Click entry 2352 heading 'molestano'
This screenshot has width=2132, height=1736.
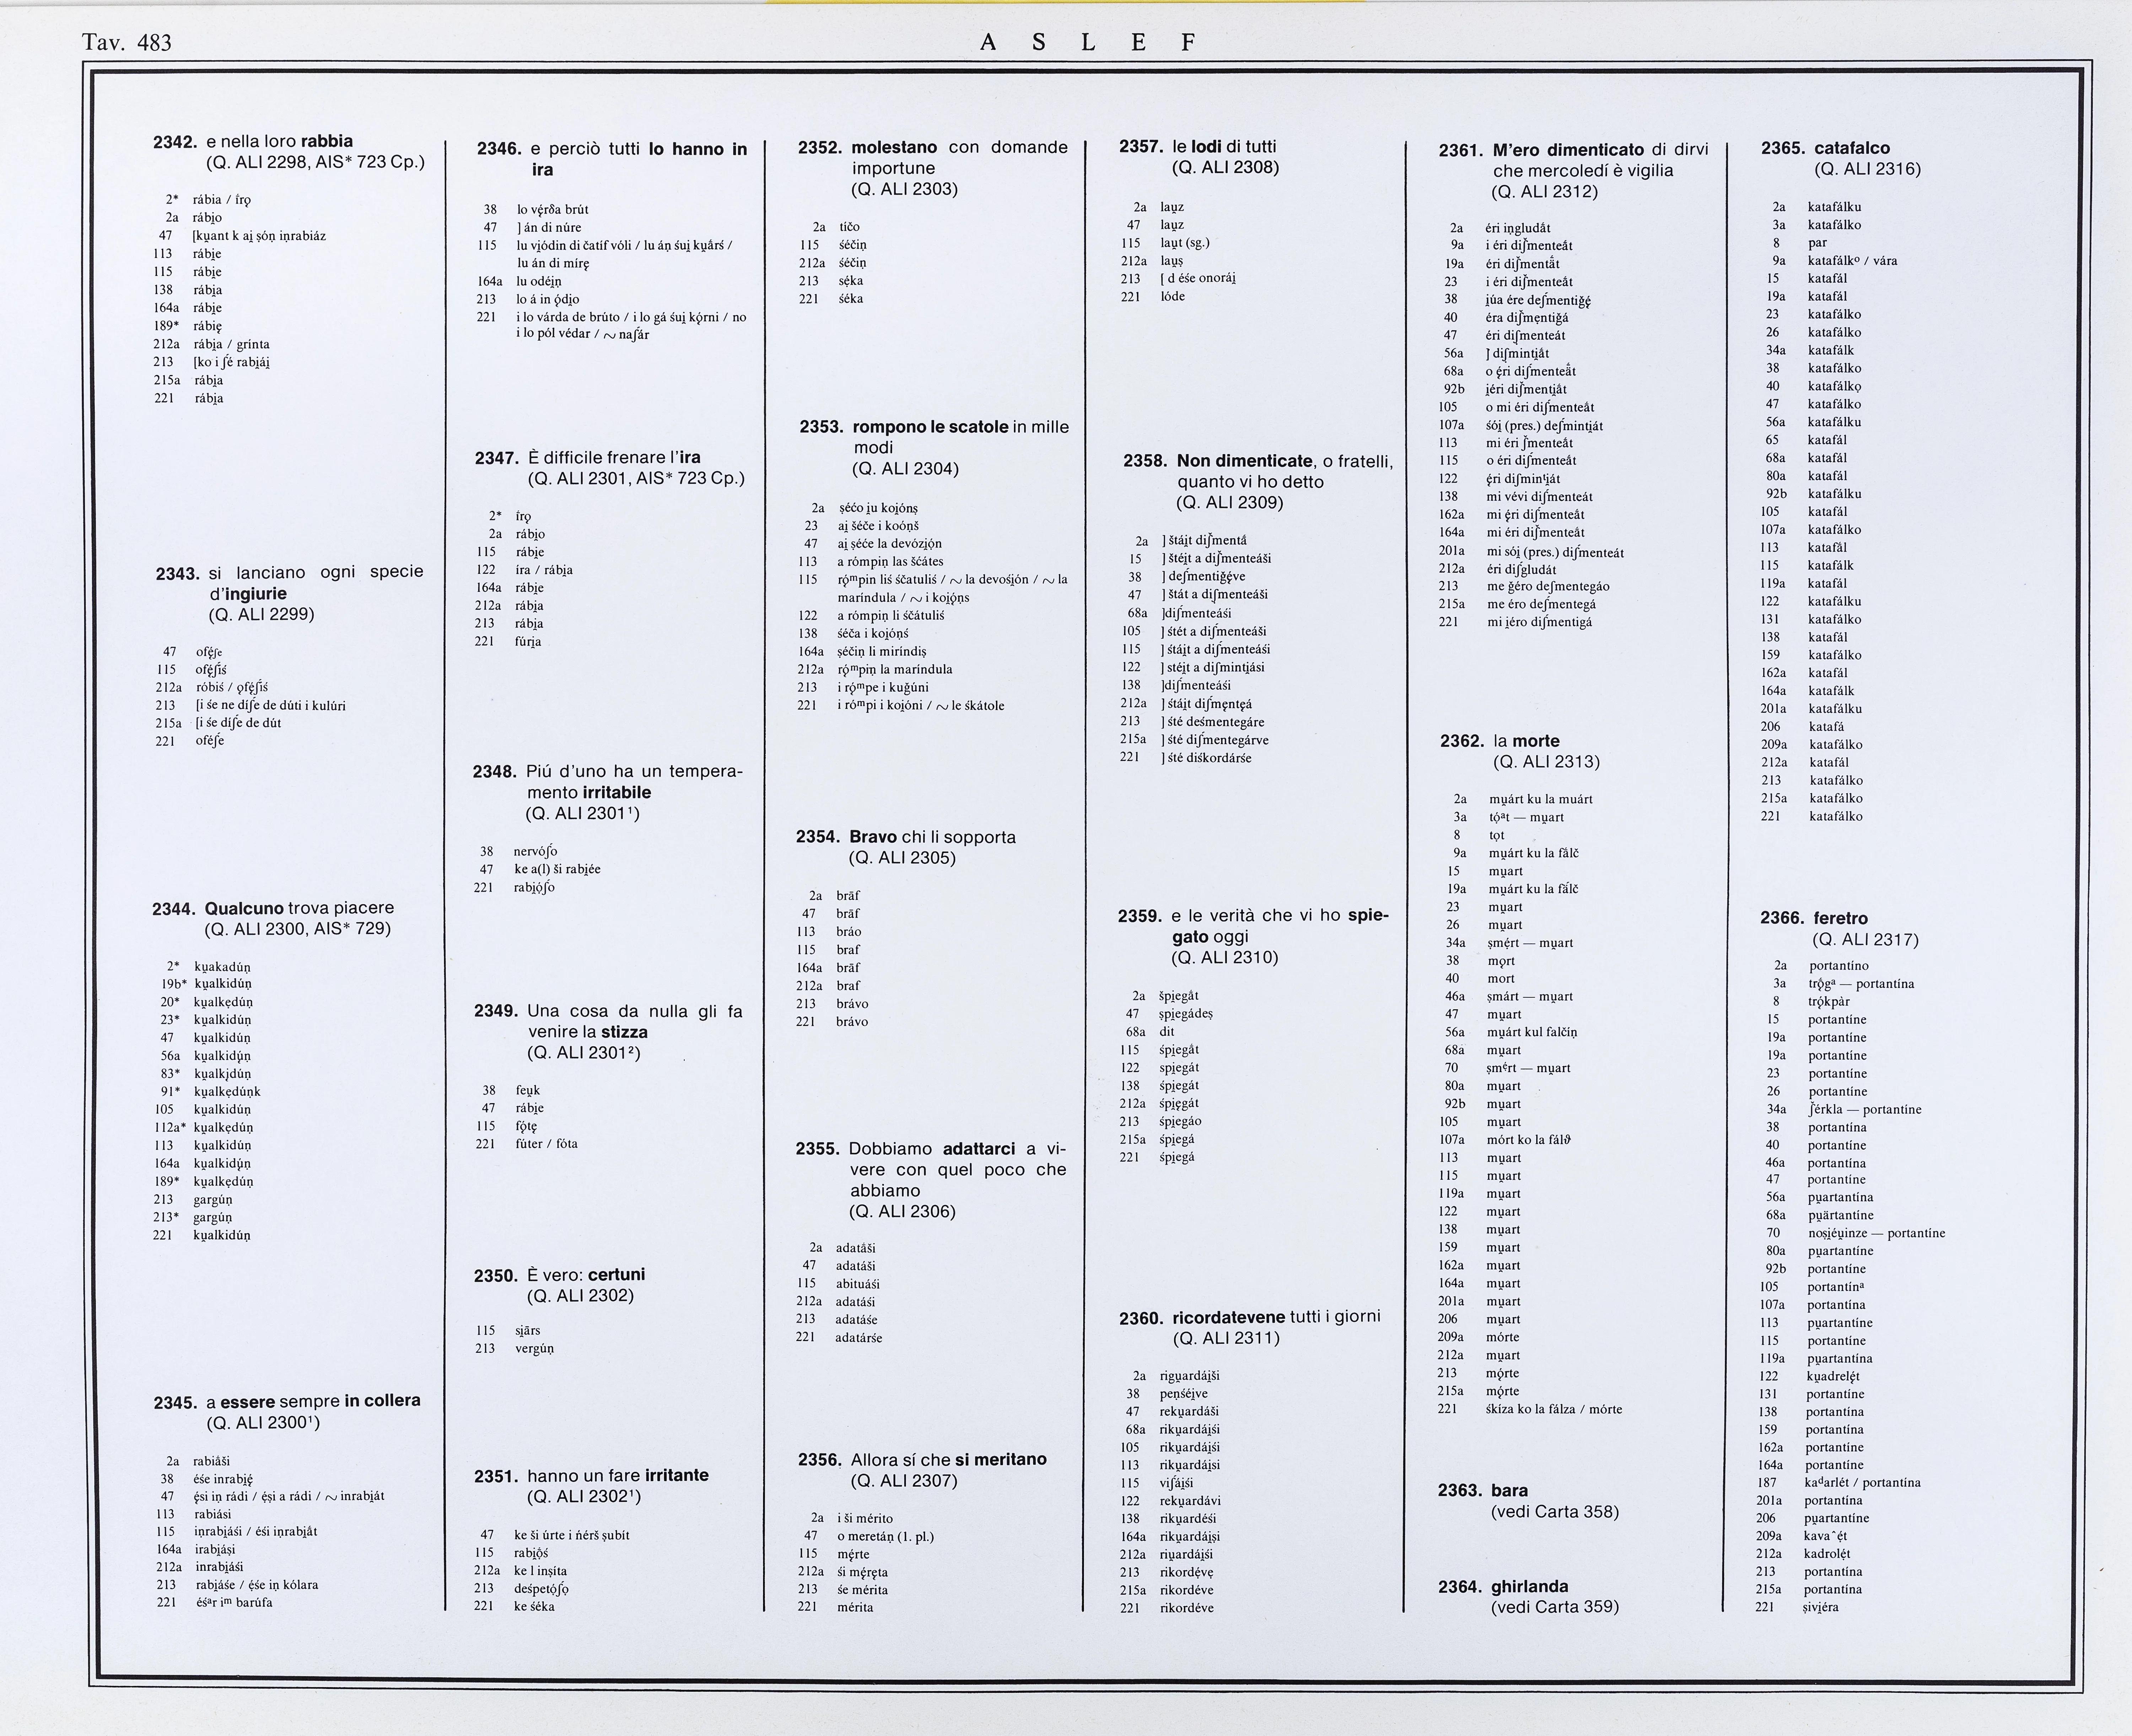pos(894,147)
